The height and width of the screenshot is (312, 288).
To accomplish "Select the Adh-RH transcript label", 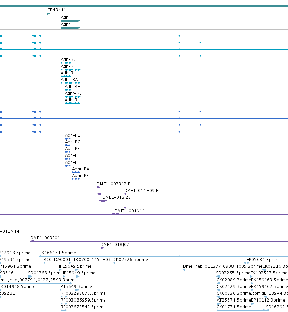I will click(x=72, y=100).
